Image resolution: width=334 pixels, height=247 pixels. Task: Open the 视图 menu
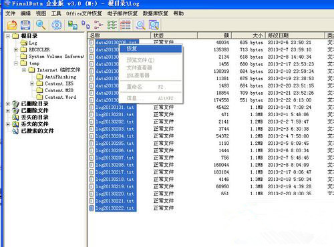click(41, 13)
